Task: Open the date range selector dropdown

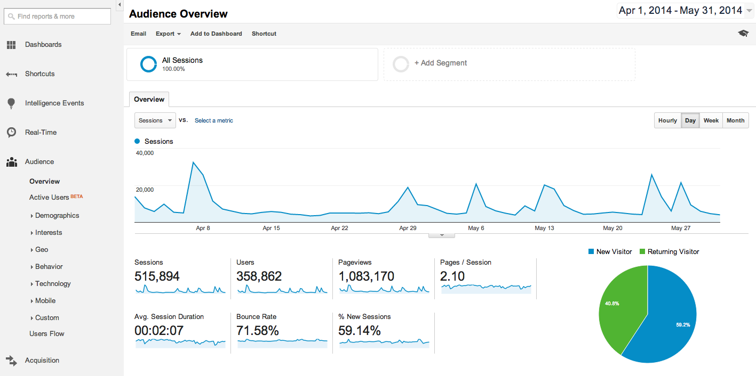Action: (749, 10)
